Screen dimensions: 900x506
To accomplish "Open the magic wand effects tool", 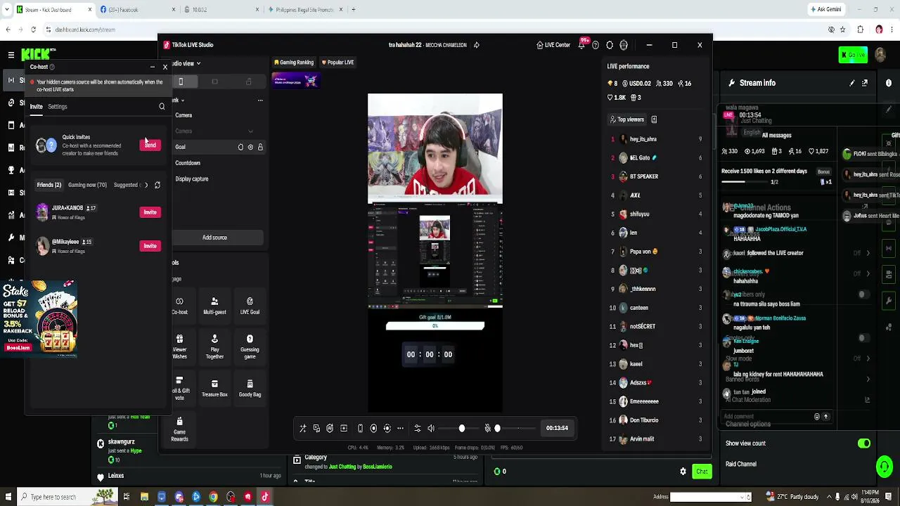I will (x=303, y=428).
